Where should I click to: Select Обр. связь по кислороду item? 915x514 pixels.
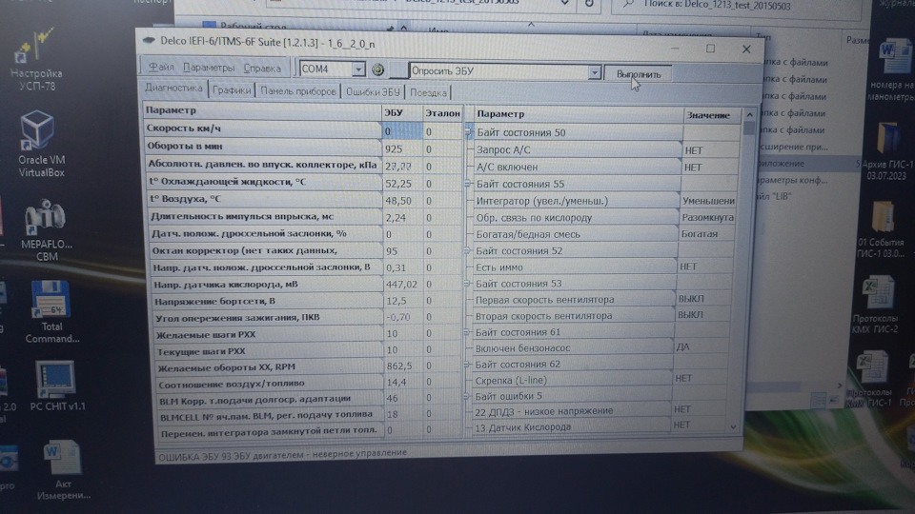[576, 217]
